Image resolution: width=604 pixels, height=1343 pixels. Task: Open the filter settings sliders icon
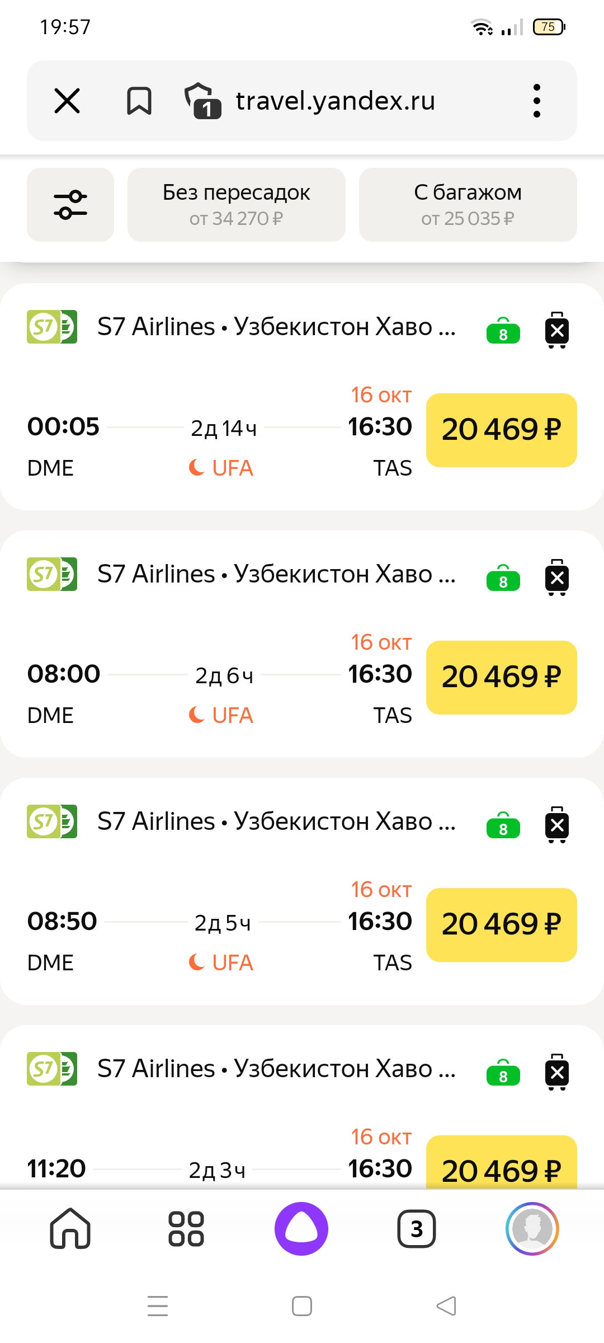click(70, 205)
